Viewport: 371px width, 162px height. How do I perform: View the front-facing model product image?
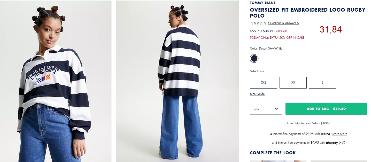click(56, 81)
